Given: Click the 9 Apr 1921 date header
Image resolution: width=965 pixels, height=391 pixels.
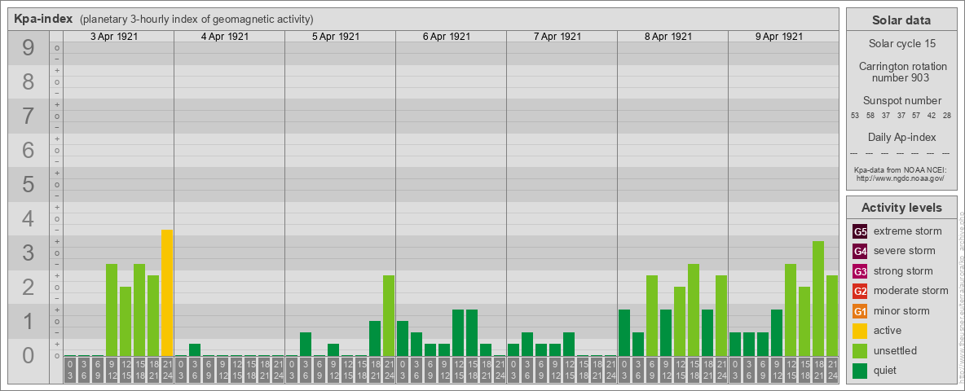Looking at the screenshot, I should click(x=778, y=37).
